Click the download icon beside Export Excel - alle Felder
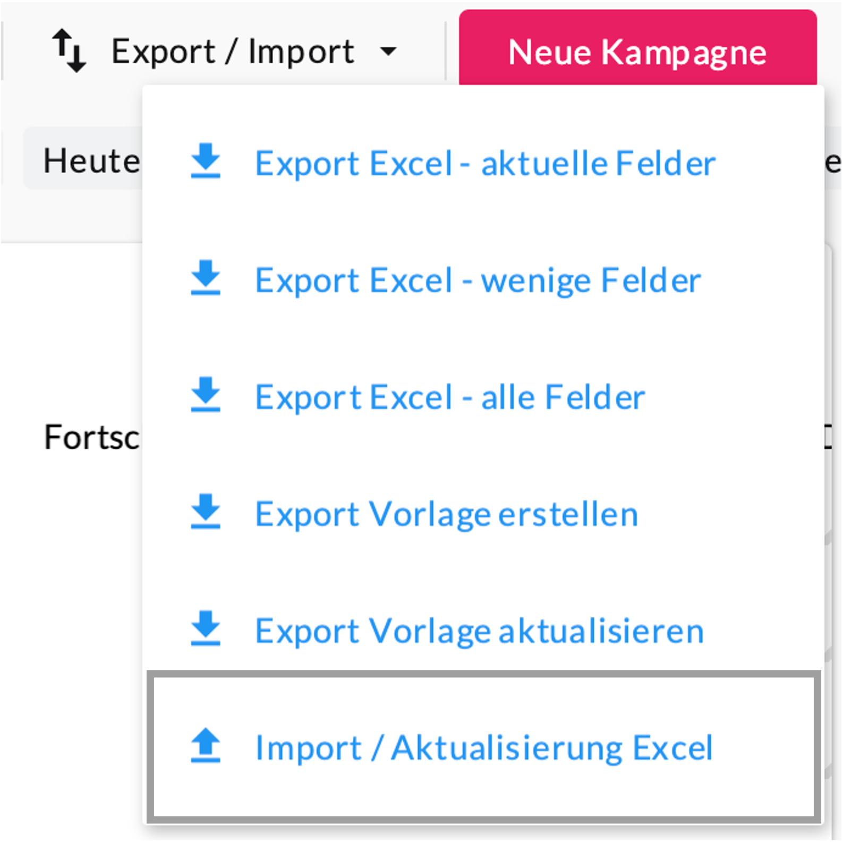 coord(206,395)
